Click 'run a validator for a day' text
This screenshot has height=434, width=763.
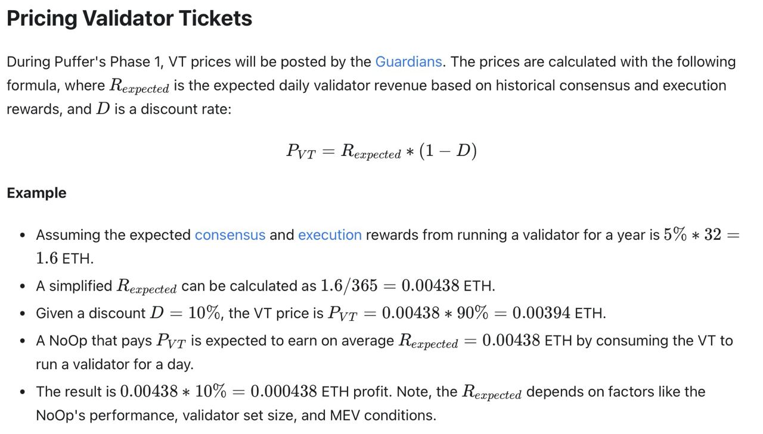pos(114,364)
